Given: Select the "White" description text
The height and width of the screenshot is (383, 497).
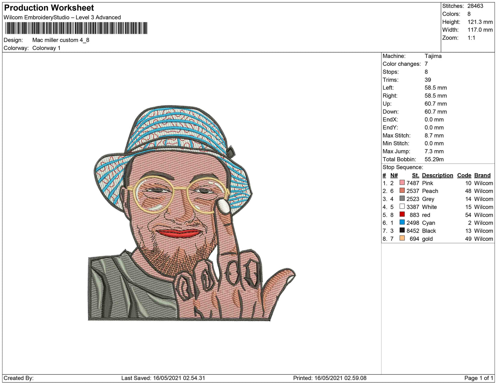Looking at the screenshot, I should [430, 207].
